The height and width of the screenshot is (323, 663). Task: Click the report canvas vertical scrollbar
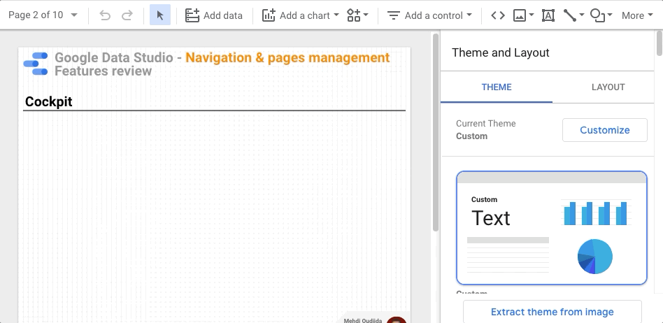click(436, 132)
